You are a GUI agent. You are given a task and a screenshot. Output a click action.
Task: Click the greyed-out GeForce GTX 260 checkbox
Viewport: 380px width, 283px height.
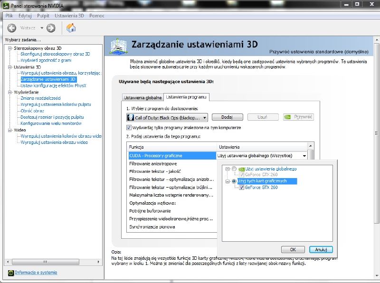point(241,174)
